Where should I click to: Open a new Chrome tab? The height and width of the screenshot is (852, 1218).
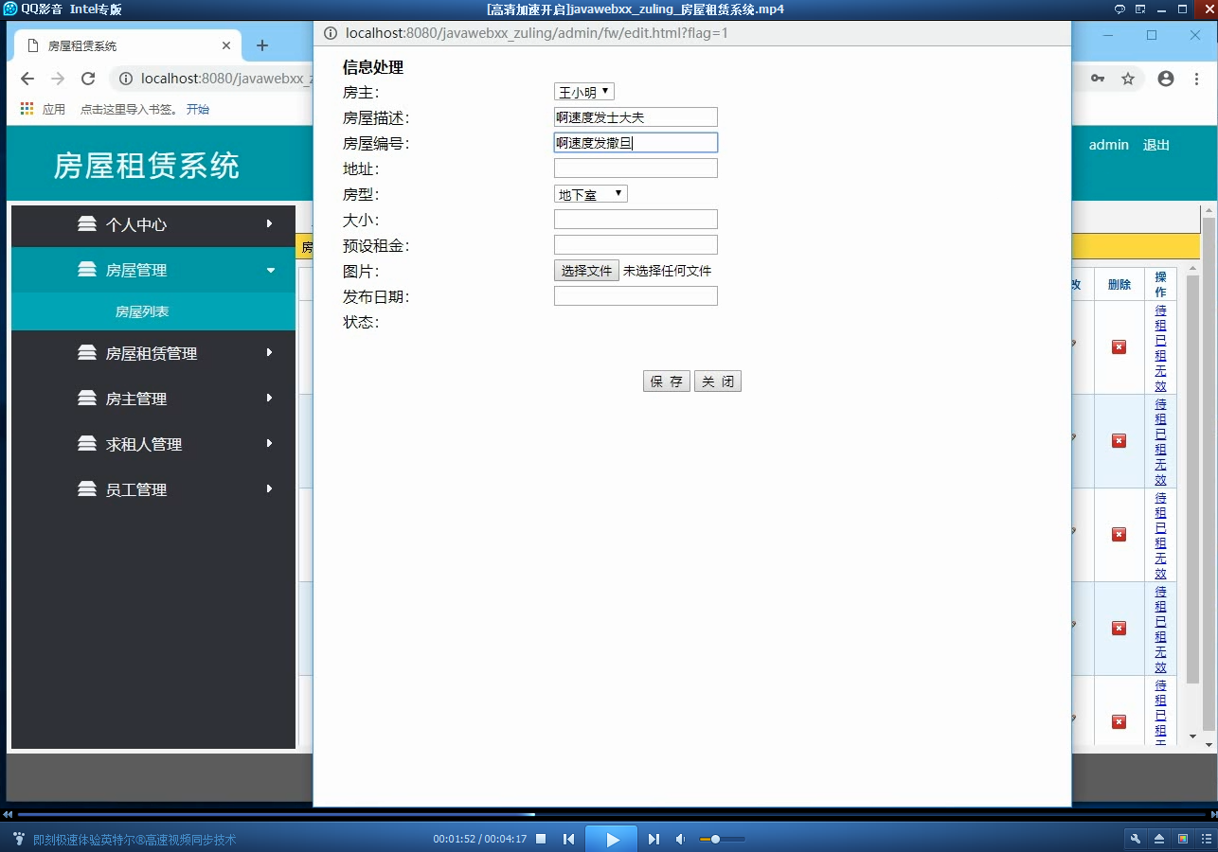pyautogui.click(x=262, y=45)
